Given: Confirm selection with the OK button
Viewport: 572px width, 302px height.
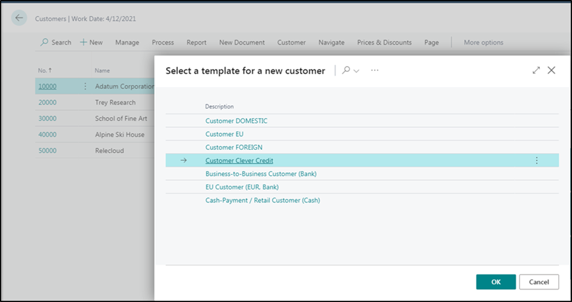Looking at the screenshot, I should point(496,282).
